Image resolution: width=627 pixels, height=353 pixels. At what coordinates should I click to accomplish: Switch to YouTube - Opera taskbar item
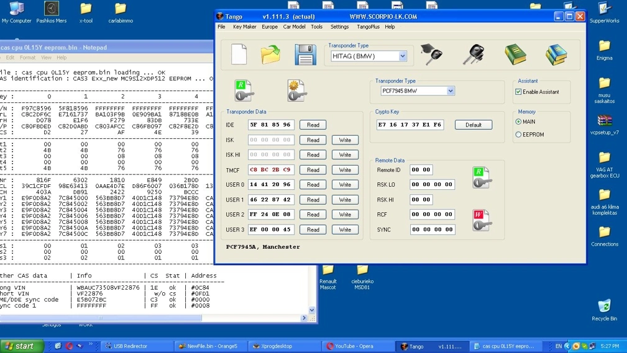click(359, 346)
